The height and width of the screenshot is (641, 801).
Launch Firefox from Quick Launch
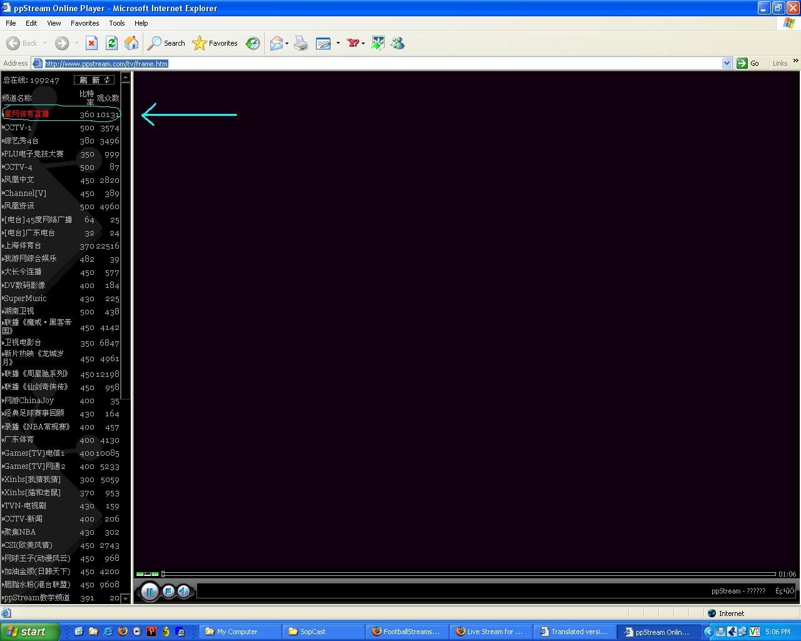pos(122,632)
